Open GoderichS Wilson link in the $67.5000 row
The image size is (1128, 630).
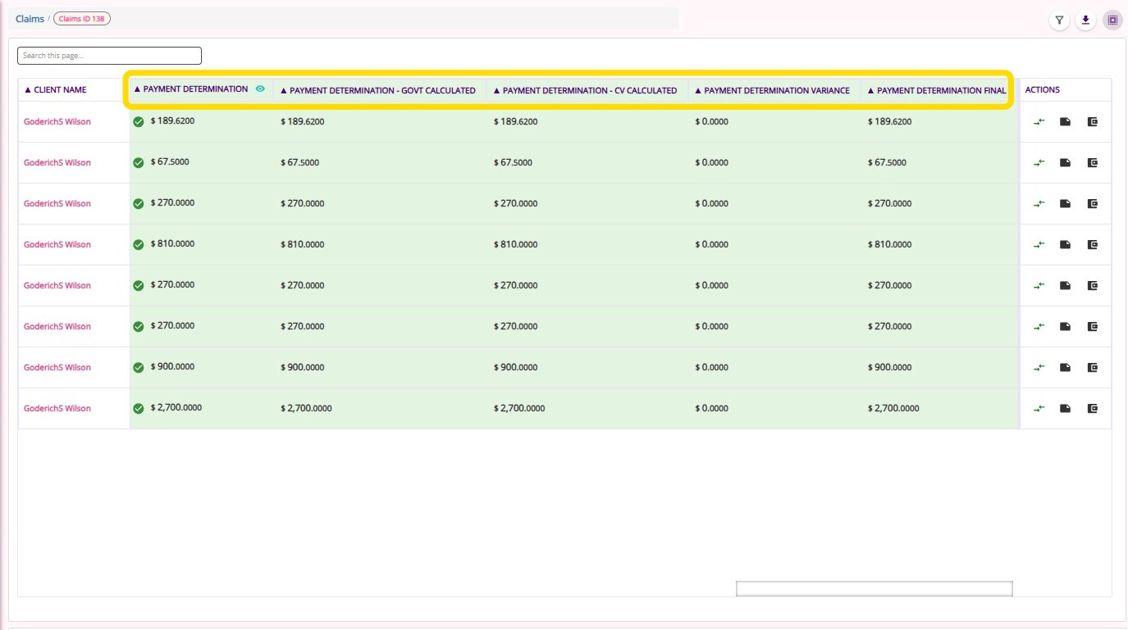click(57, 163)
